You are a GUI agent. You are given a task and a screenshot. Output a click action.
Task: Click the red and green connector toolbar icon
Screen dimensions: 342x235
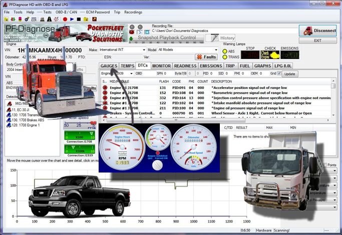13,19
